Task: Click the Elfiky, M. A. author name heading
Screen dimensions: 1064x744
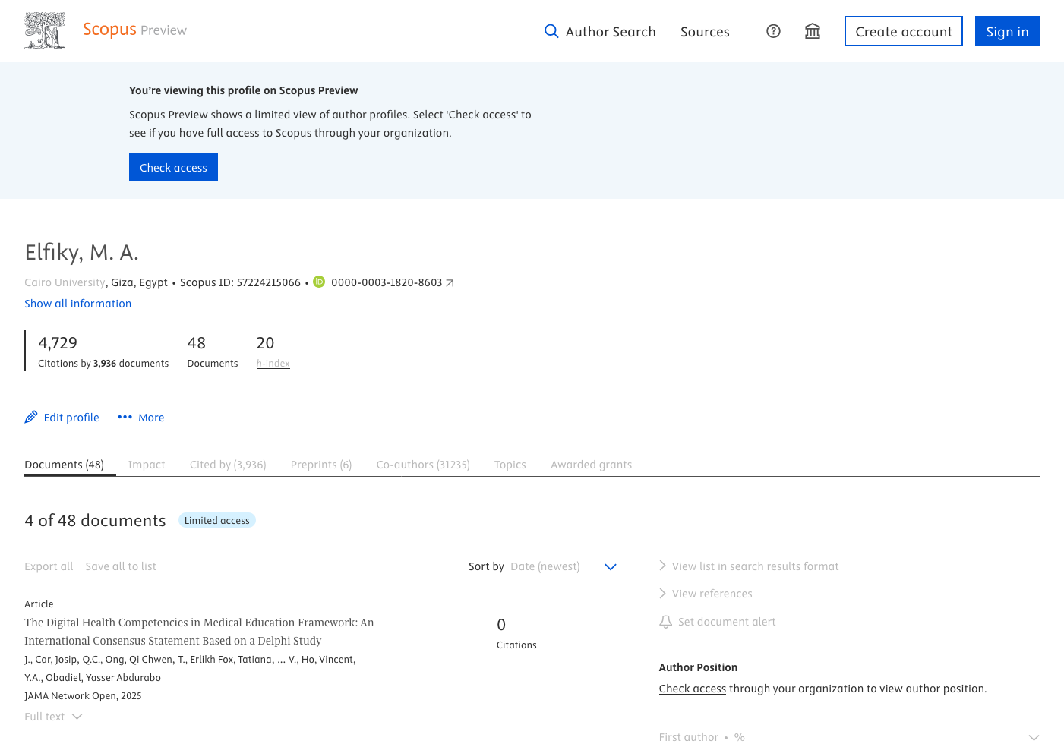Action: (x=81, y=252)
